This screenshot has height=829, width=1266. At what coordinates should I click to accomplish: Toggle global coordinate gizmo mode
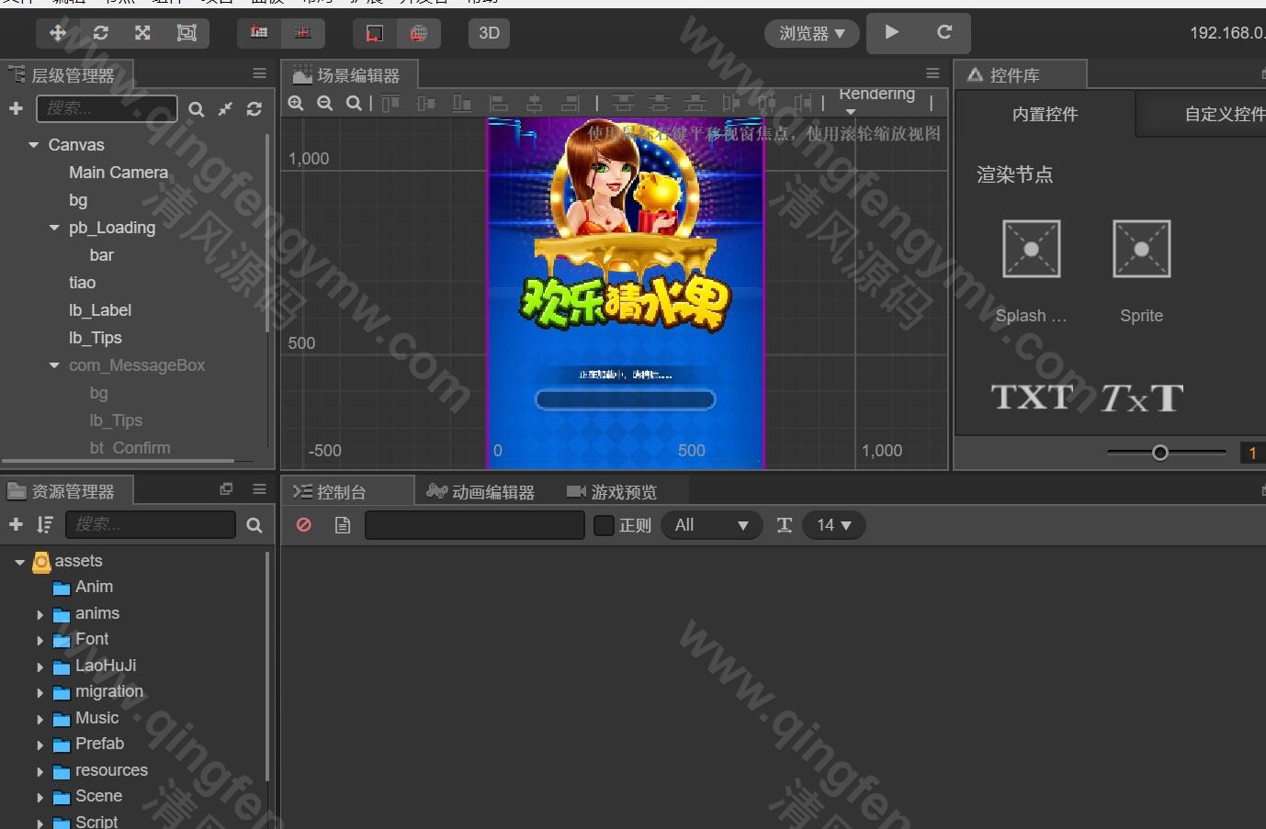point(419,33)
